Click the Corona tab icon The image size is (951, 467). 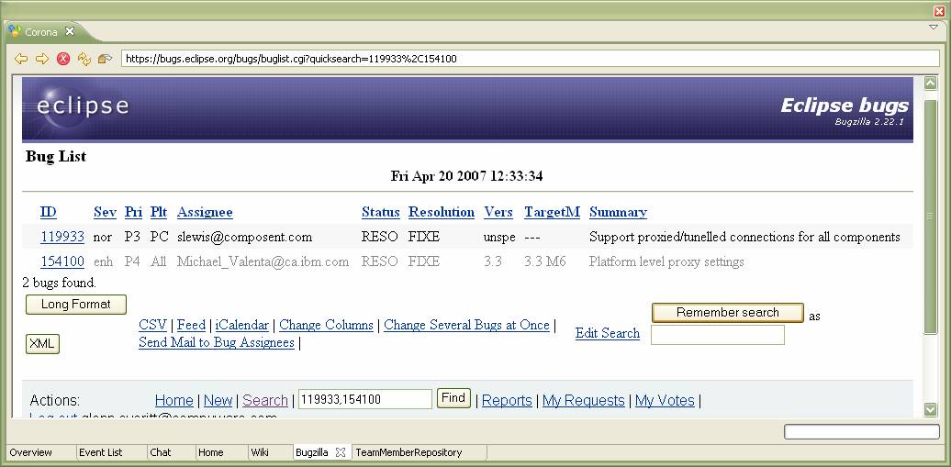(15, 31)
